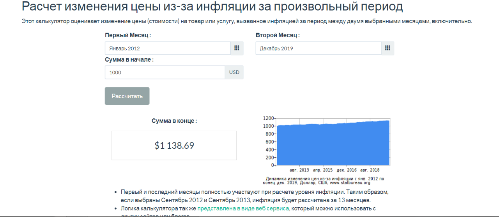Open calendar picker for Первый Месяц
This screenshot has height=217, width=499.
(x=237, y=48)
